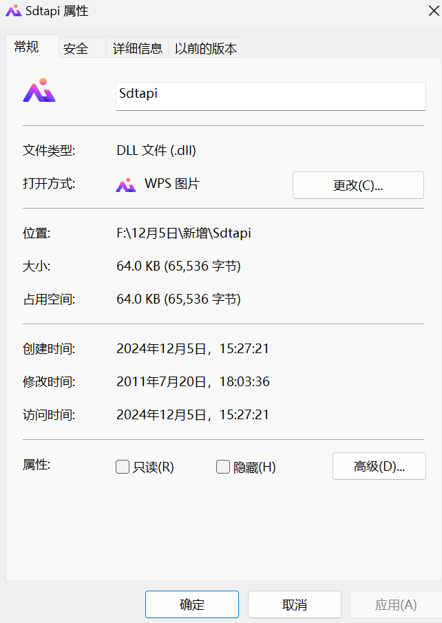Open the 以前的版本 tab
The image size is (442, 623).
coord(205,48)
